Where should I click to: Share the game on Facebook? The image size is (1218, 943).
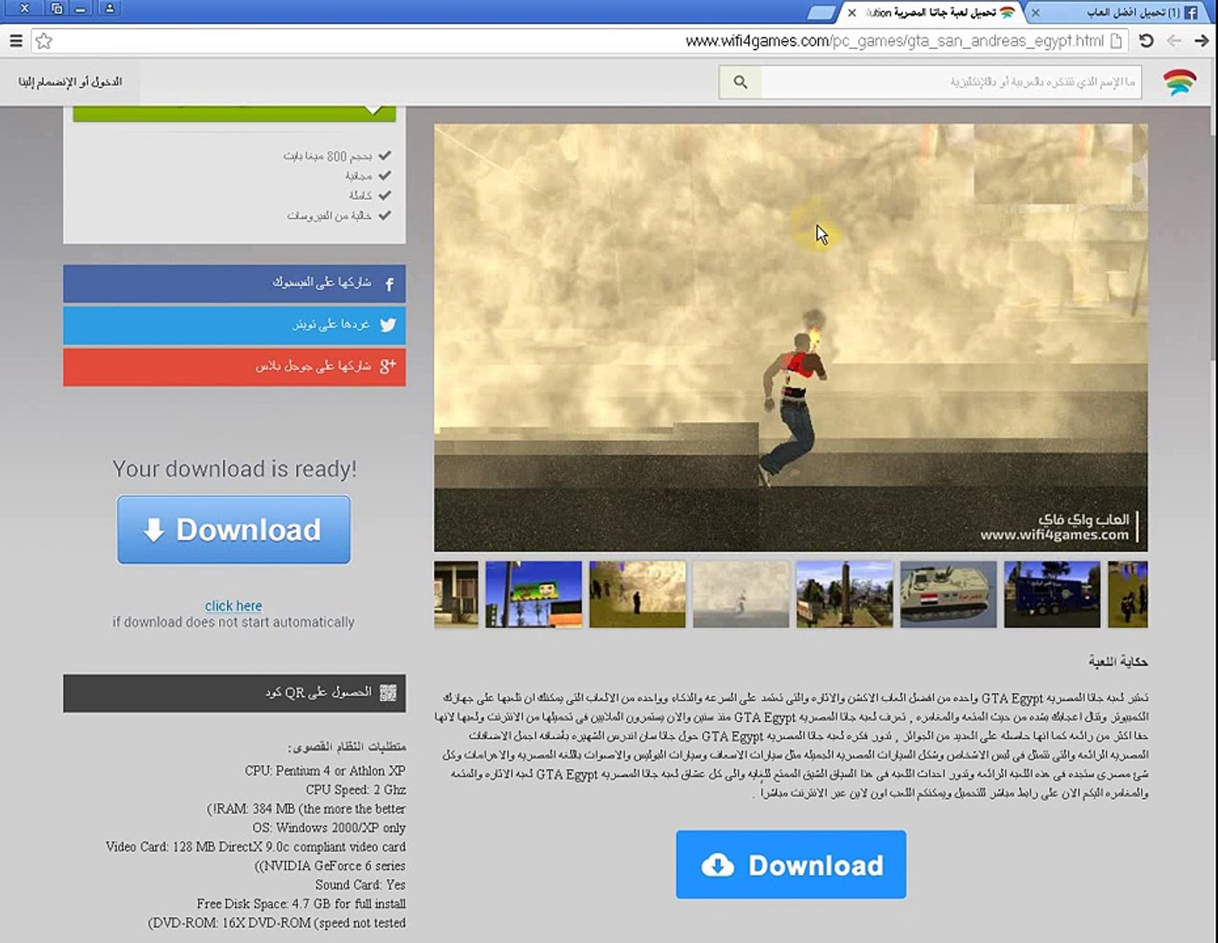[x=234, y=284]
